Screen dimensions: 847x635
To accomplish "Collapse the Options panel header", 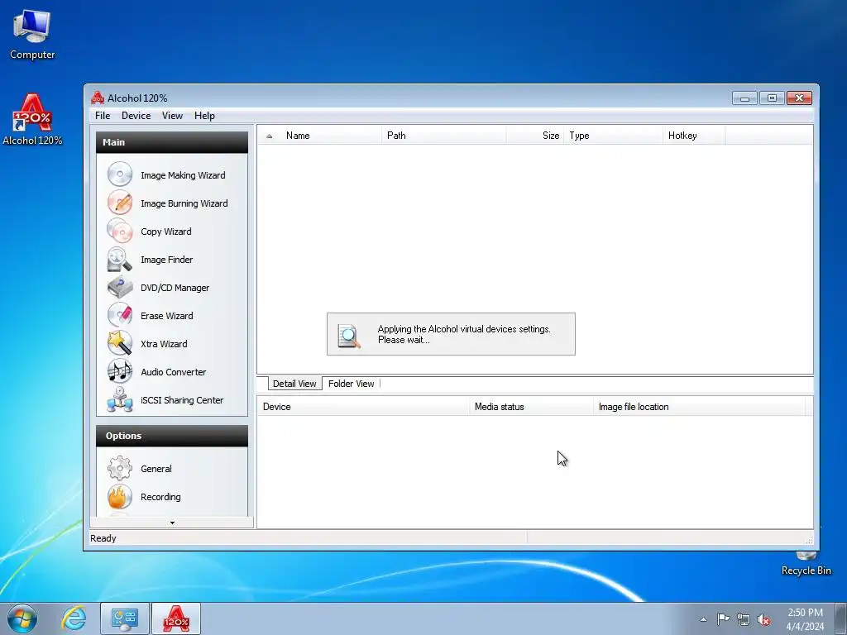I will 172,436.
